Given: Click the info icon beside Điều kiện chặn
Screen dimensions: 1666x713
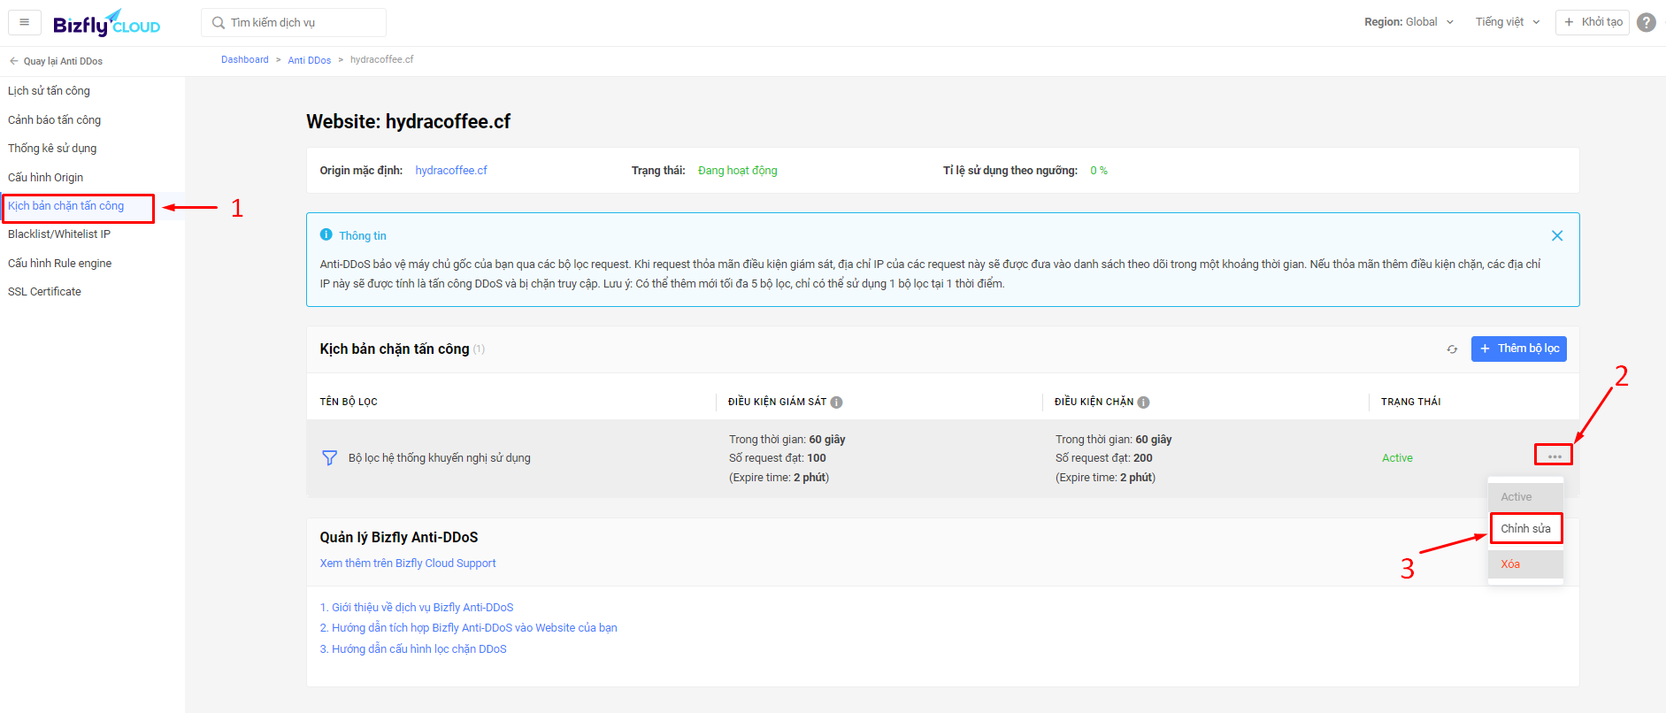Looking at the screenshot, I should pos(1144,402).
